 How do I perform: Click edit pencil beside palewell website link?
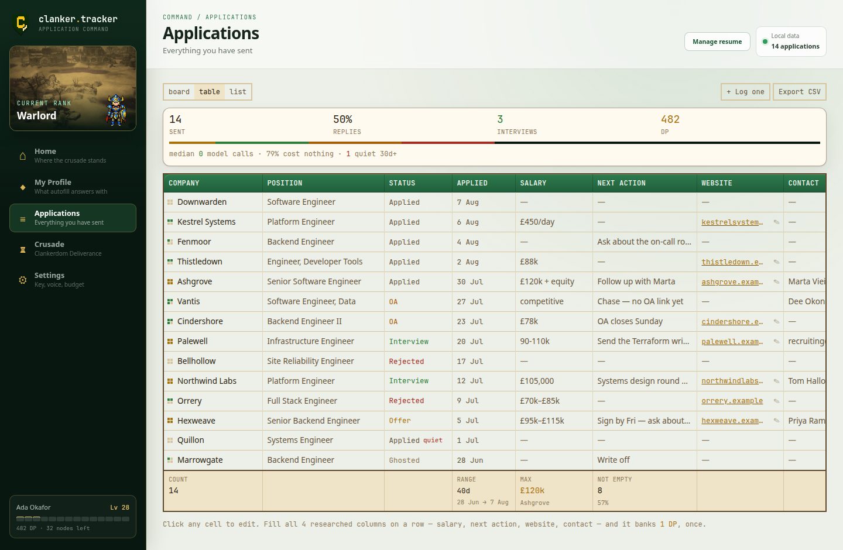[776, 342]
